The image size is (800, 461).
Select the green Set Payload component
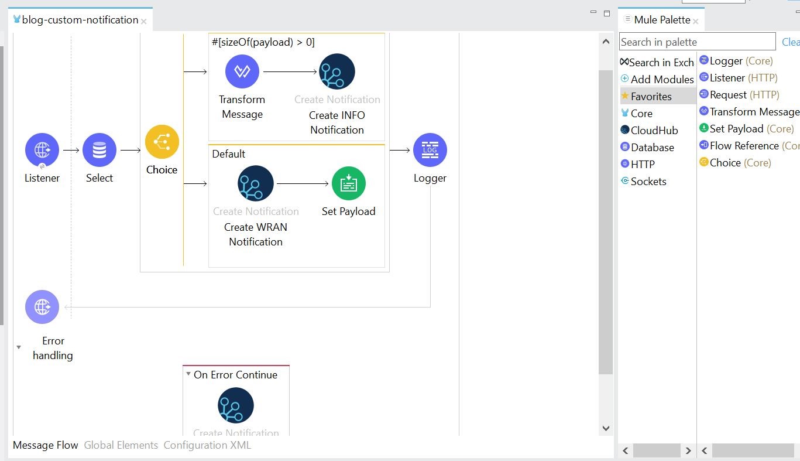click(349, 183)
